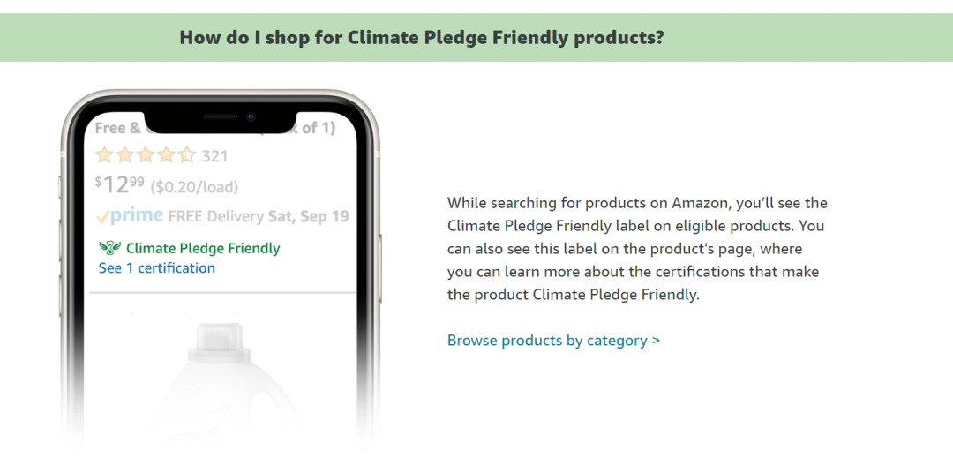Click the $12.99 price
The image size is (953, 458).
[x=120, y=184]
